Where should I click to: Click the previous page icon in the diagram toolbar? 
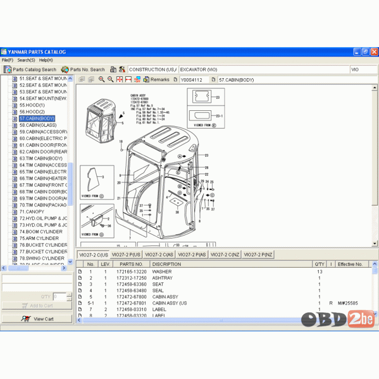[x=82, y=80]
